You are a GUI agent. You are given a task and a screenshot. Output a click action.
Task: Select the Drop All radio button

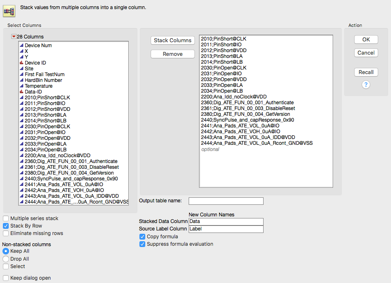6,259
